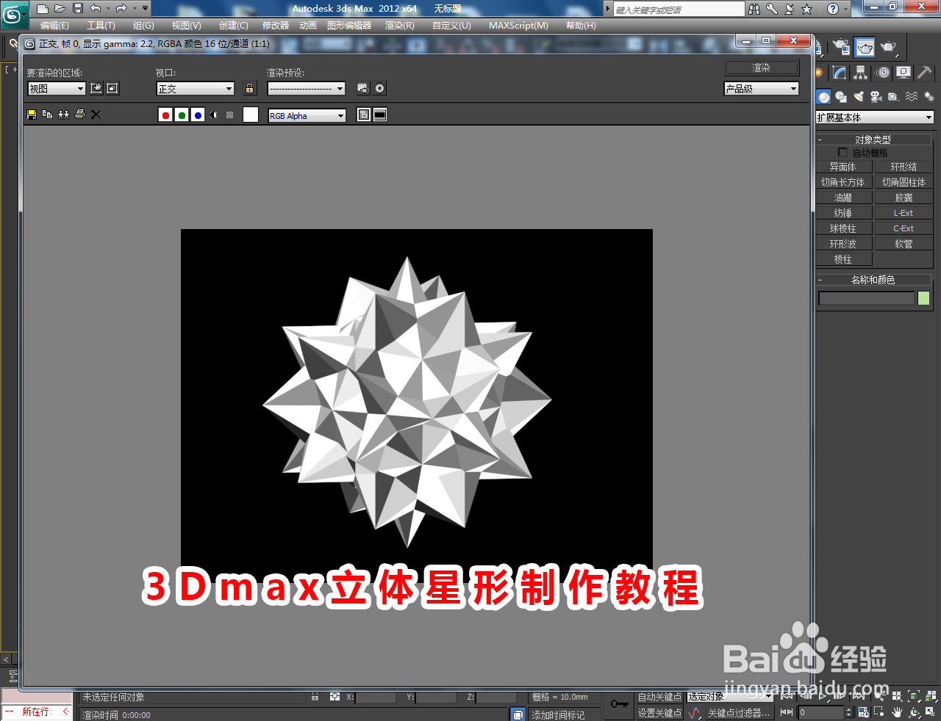Open the Utilities panel with the hammer icon
Image resolution: width=941 pixels, height=721 pixels.
(925, 73)
